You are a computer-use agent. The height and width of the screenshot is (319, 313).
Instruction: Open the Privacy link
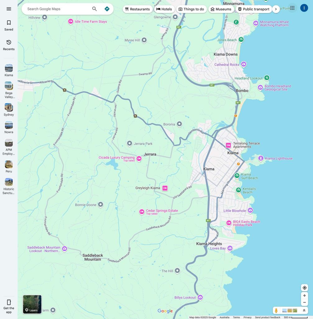247,317
